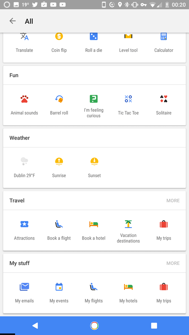Start a Tic Tac Toe game
189x335 pixels.
[128, 104]
